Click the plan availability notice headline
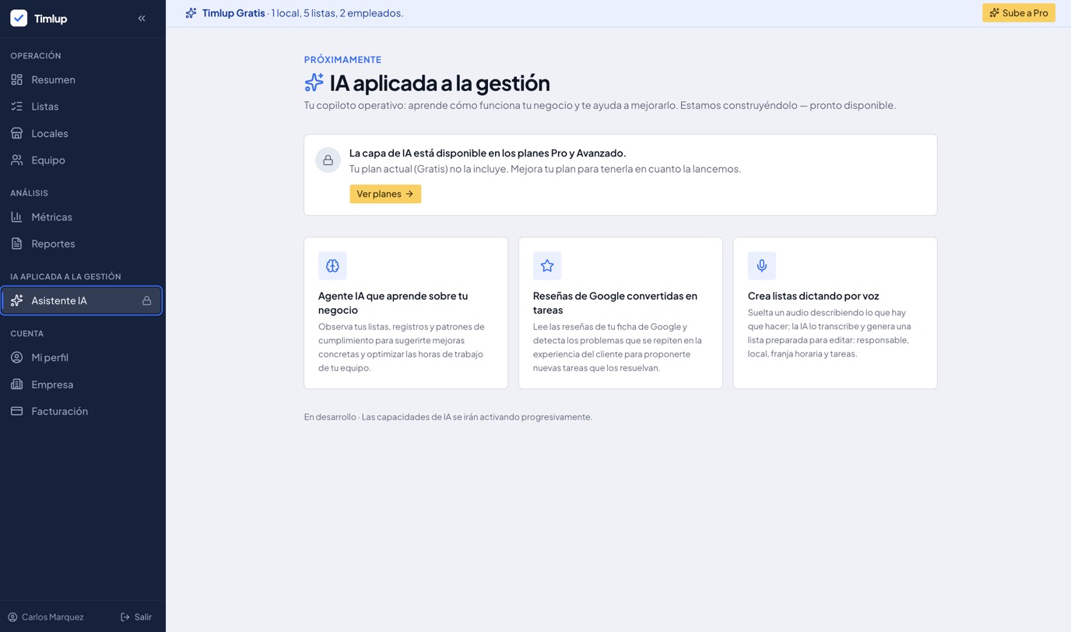This screenshot has height=632, width=1071. [x=488, y=153]
